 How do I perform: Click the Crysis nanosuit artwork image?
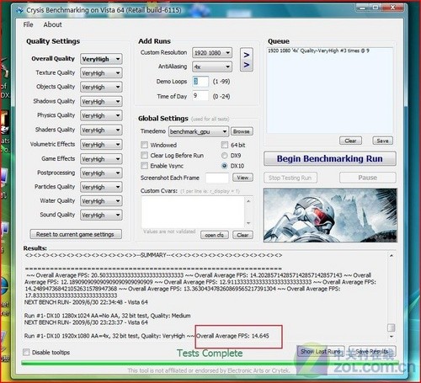(330, 215)
